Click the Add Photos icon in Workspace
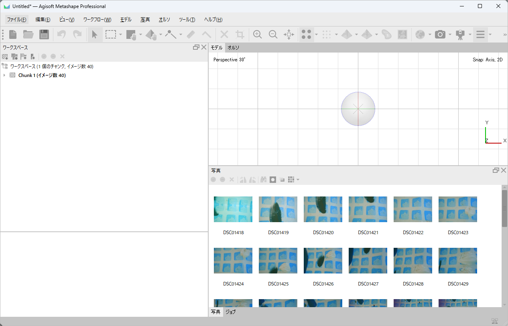This screenshot has width=508, height=326. [x=14, y=57]
